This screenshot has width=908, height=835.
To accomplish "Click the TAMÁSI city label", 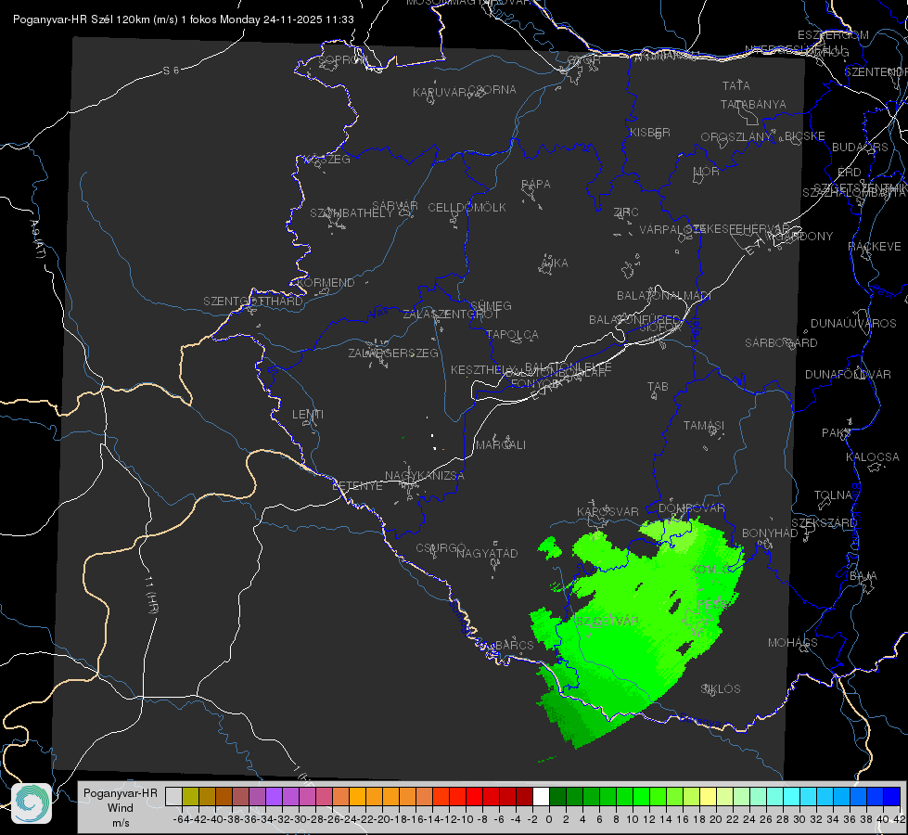I will coord(704,425).
